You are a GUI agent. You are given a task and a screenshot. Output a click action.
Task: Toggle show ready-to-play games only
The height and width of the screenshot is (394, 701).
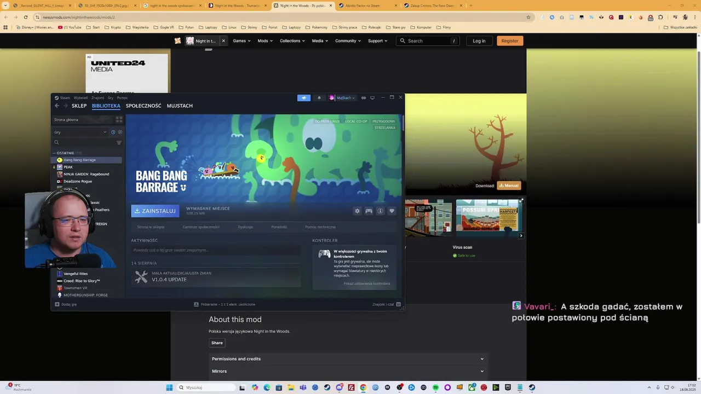click(120, 132)
